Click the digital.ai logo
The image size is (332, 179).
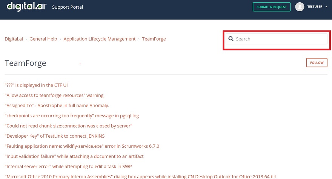(x=26, y=6)
